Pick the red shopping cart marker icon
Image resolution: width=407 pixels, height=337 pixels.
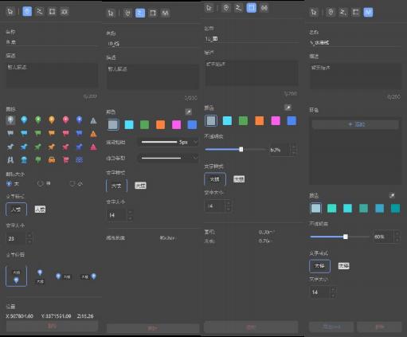pos(65,160)
